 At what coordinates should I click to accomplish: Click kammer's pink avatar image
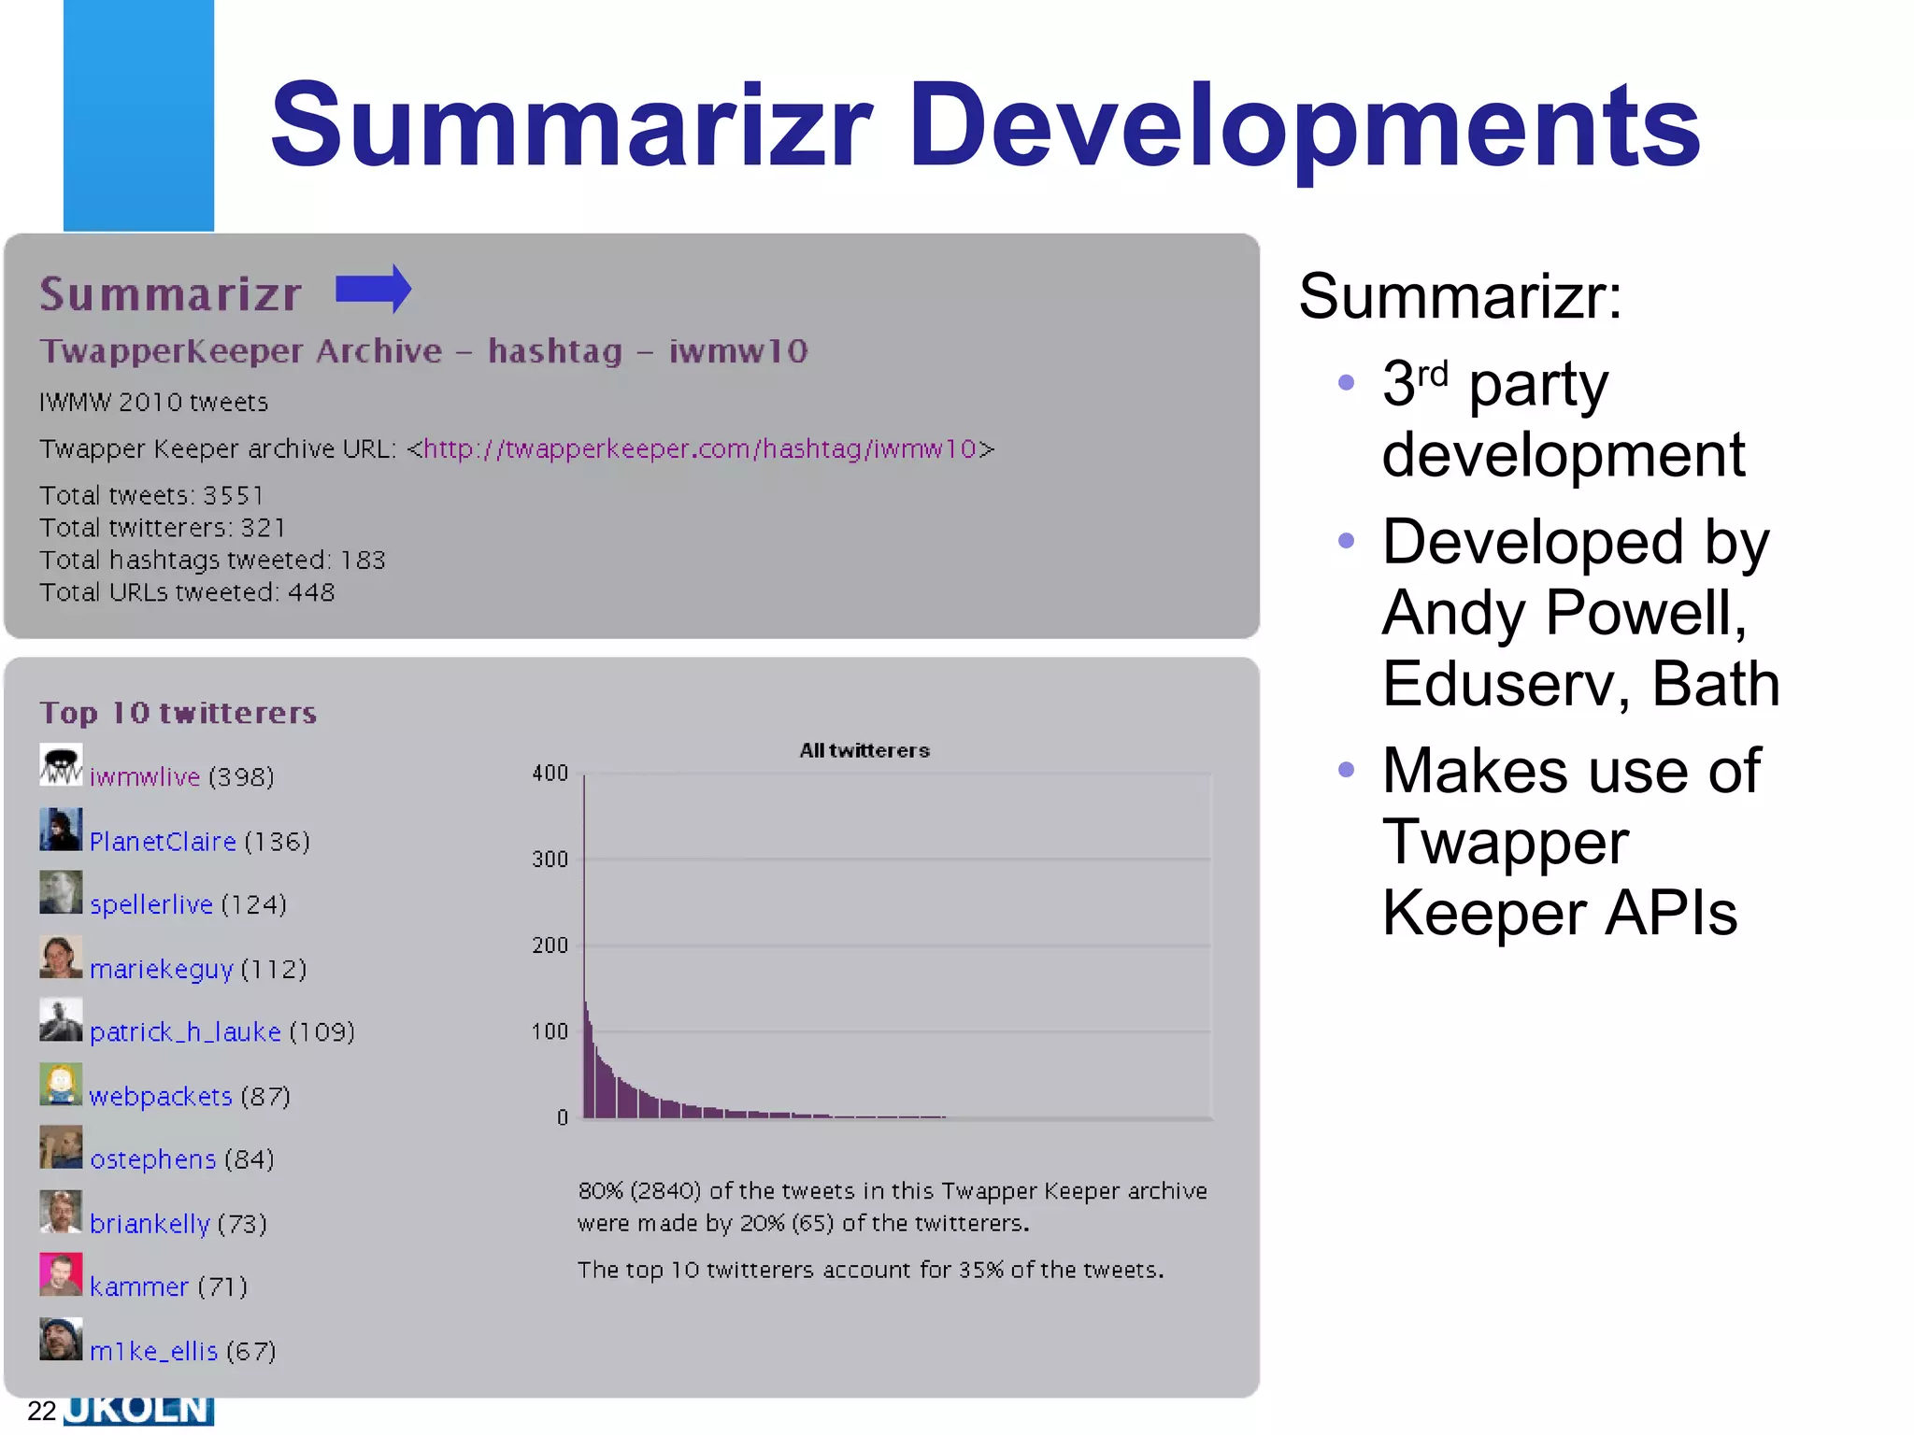coord(61,1275)
